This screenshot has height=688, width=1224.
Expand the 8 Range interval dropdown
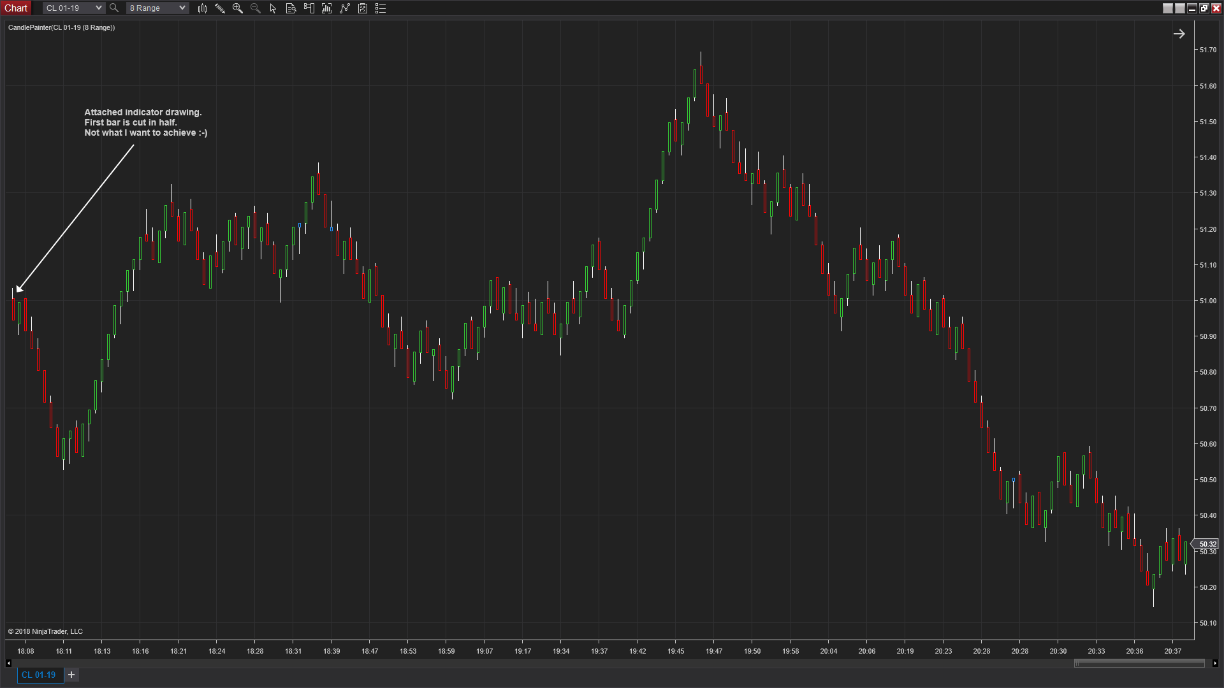click(x=182, y=8)
